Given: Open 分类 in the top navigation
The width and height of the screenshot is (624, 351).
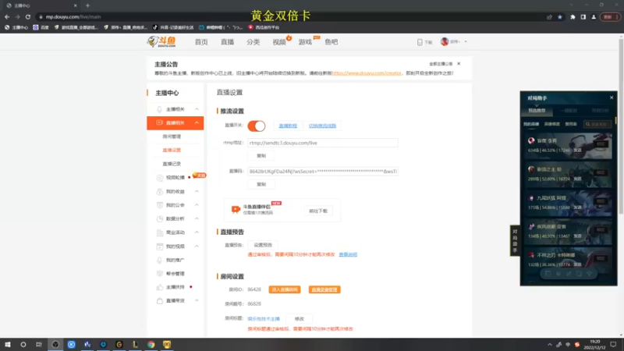Looking at the screenshot, I should coord(253,42).
